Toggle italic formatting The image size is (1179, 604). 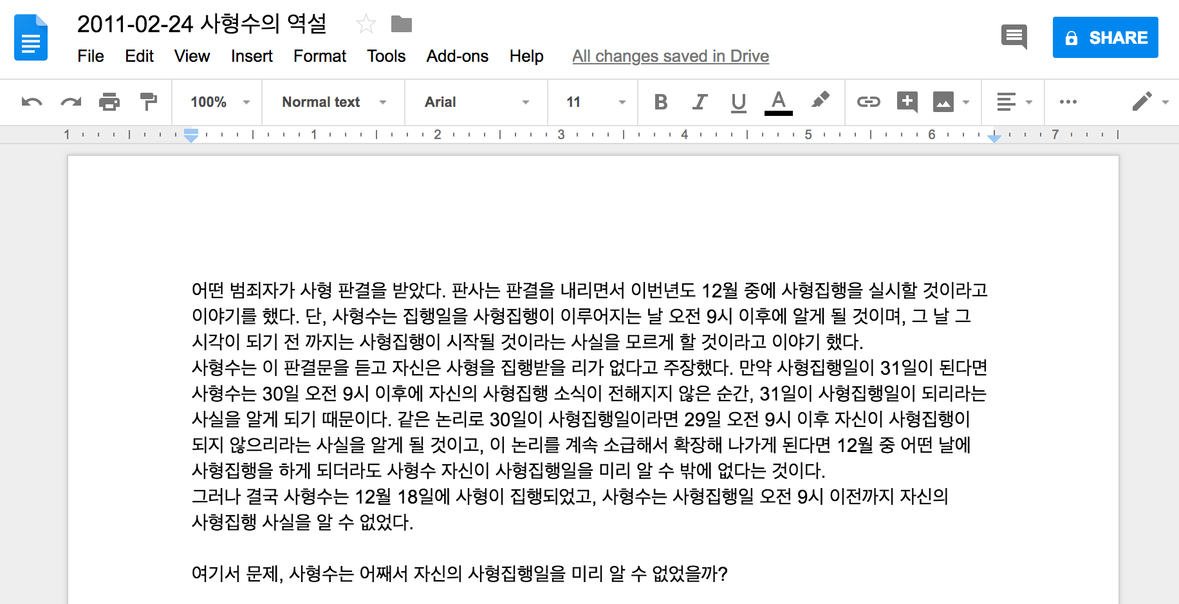click(x=699, y=102)
